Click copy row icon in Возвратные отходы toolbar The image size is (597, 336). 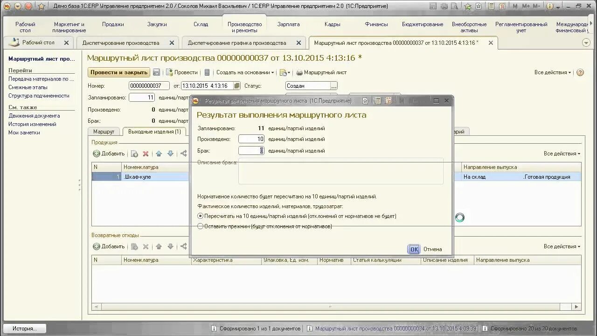point(134,246)
